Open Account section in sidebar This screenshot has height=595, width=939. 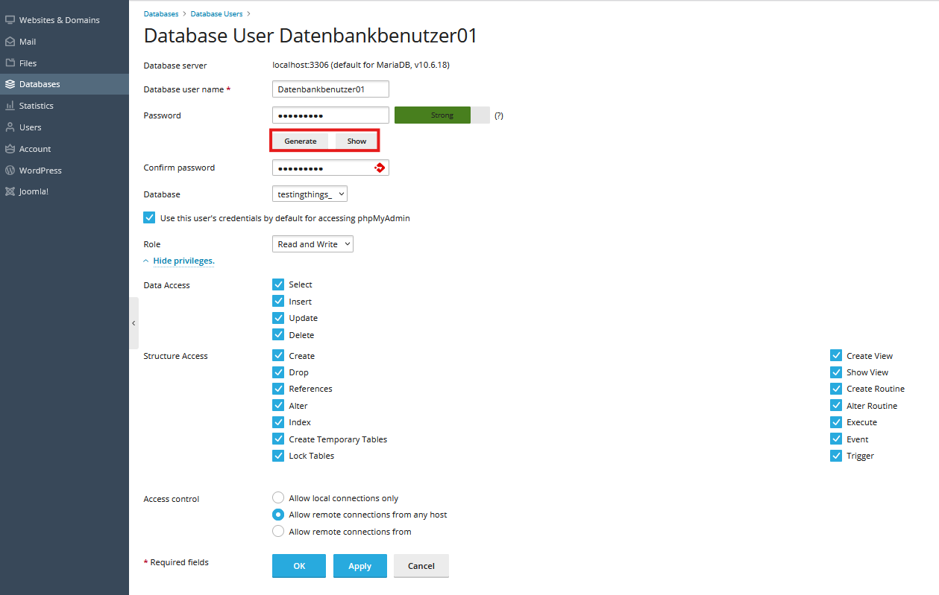tap(35, 149)
